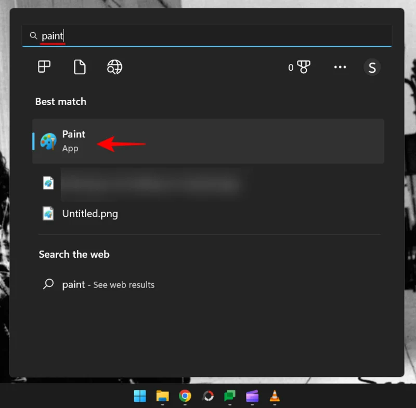Viewport: 416px width, 408px height.
Task: Open the Untitled.png file result
Action: coord(90,214)
